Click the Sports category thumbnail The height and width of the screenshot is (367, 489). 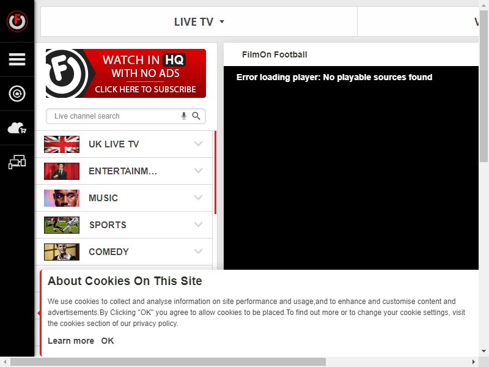62,225
